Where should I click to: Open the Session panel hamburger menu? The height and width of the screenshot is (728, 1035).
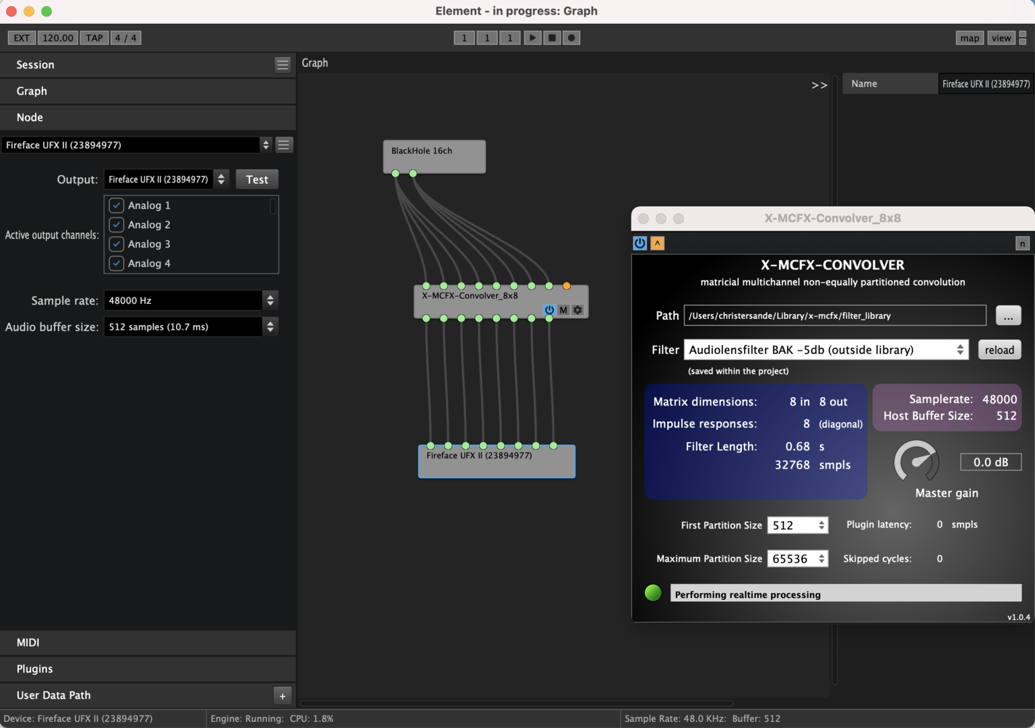pos(282,65)
